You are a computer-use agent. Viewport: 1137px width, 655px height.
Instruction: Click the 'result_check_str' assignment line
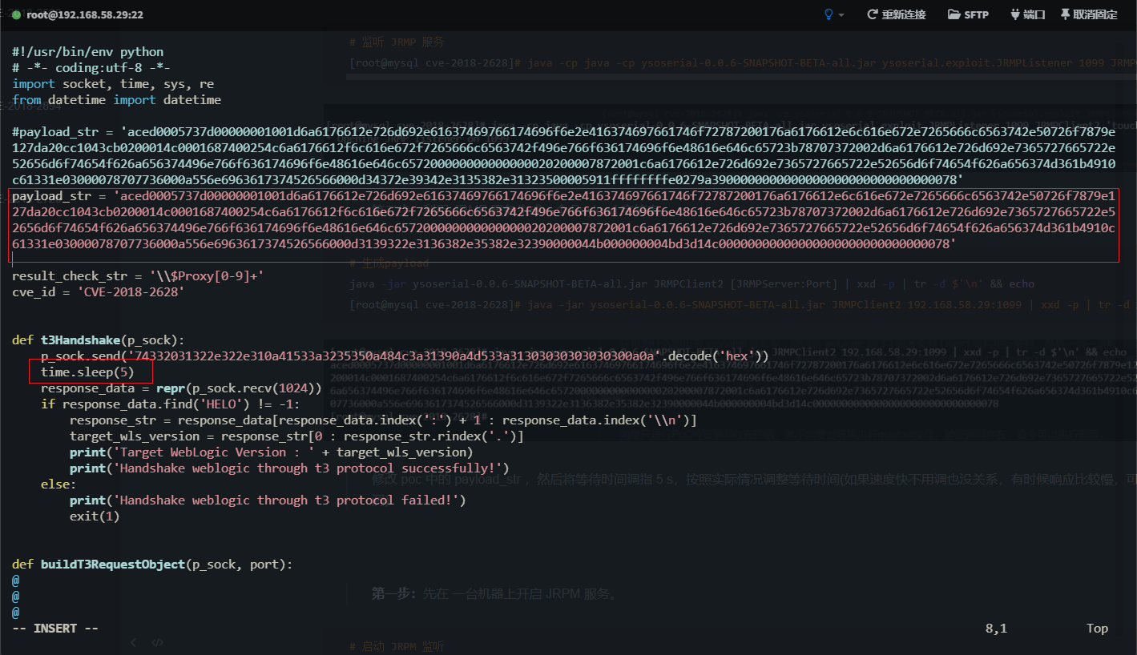[138, 276]
